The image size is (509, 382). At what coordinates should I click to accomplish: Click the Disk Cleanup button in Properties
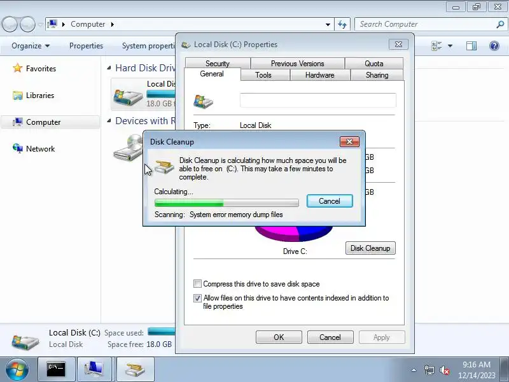(x=370, y=248)
